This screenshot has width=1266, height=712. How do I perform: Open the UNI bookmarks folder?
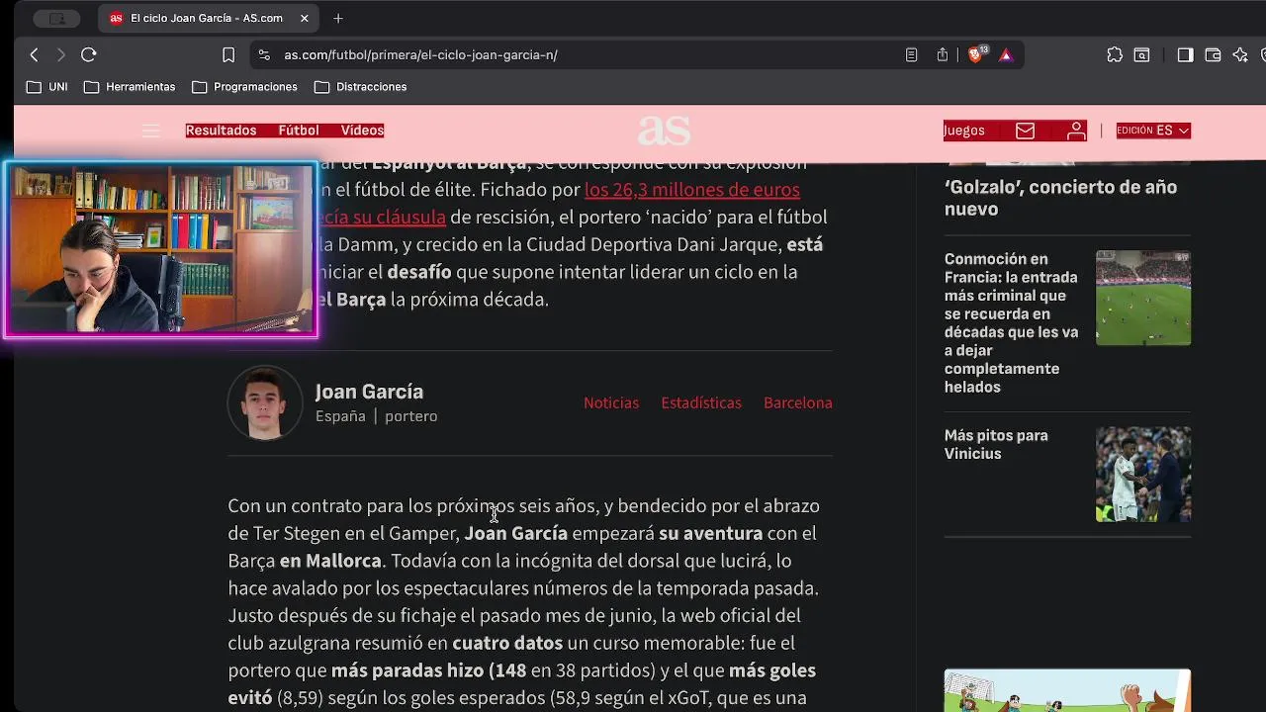pyautogui.click(x=47, y=87)
